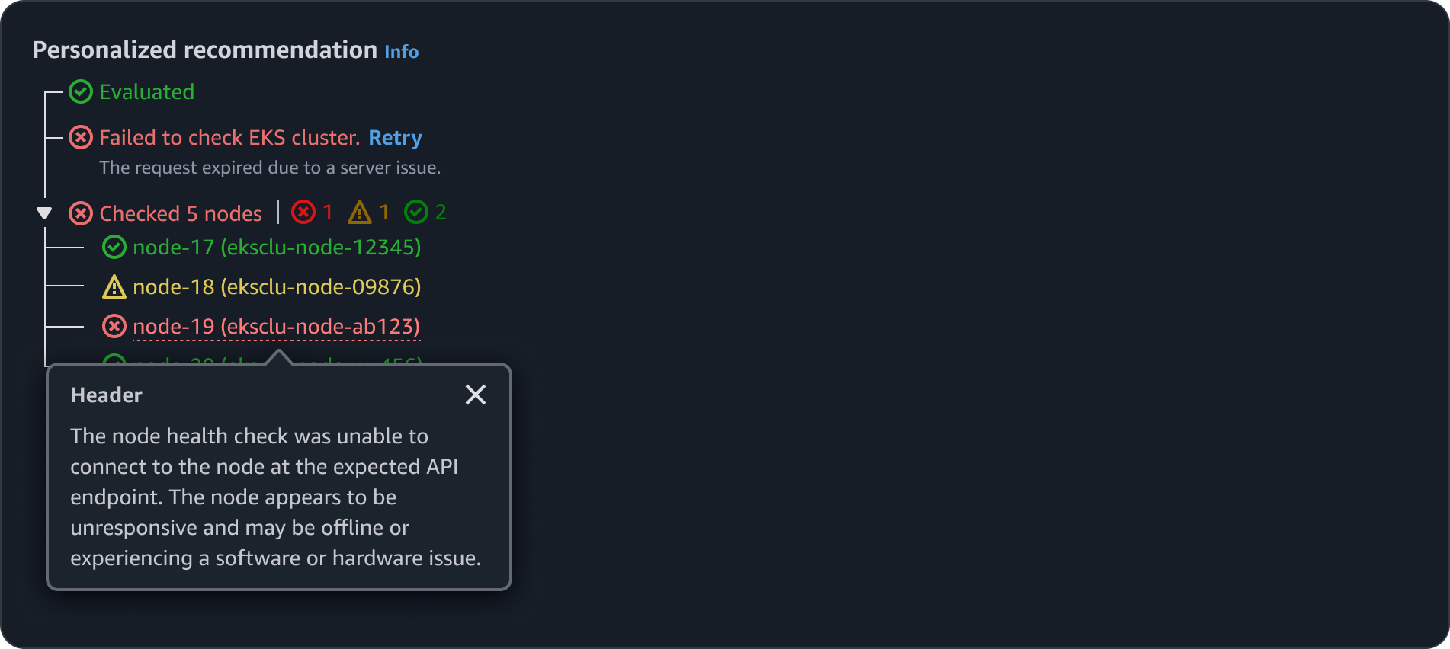Select node-17 (eksclu-node-12345) entry

click(277, 248)
